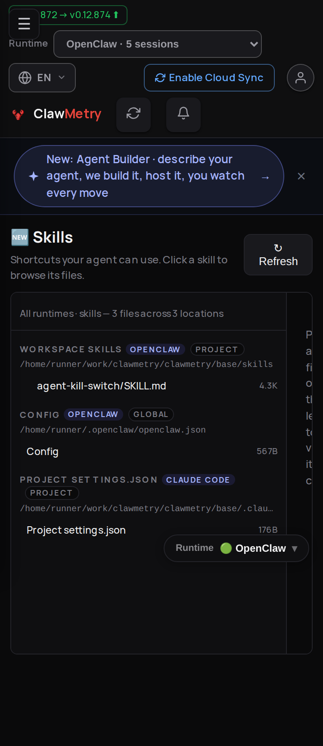Follow the Agent Builder banner arrow
Viewport: 323px width, 746px height.
[x=265, y=177]
